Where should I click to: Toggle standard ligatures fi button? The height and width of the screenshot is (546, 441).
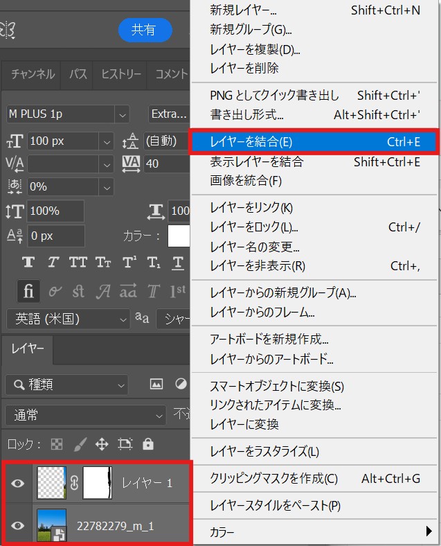click(x=28, y=292)
